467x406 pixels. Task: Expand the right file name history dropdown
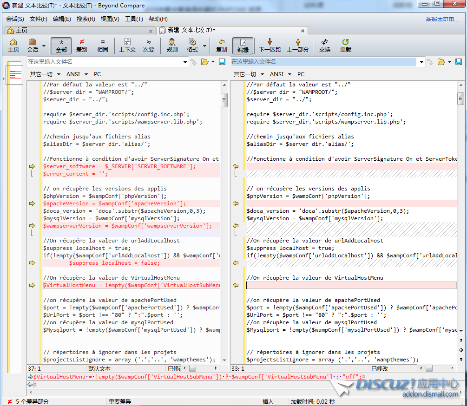coord(421,62)
